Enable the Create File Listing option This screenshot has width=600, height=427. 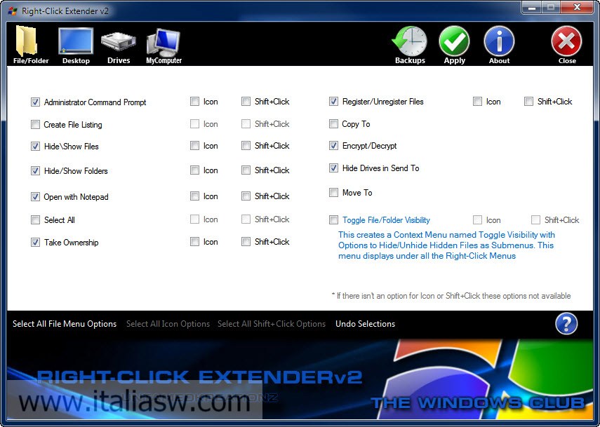pyautogui.click(x=35, y=125)
